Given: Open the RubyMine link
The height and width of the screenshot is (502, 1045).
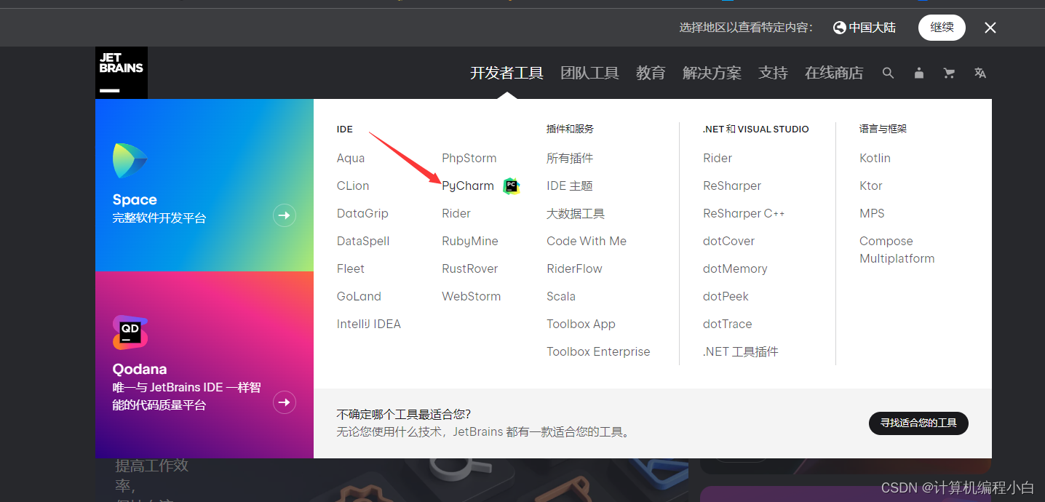Looking at the screenshot, I should tap(470, 241).
